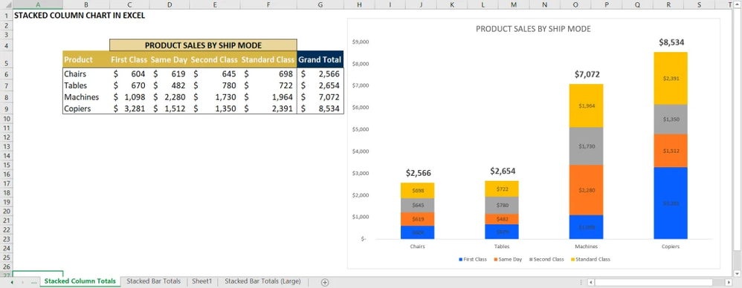Viewport: 742px width, 288px height.
Task: Click the Copiers $8,534 total label
Action: [671, 42]
